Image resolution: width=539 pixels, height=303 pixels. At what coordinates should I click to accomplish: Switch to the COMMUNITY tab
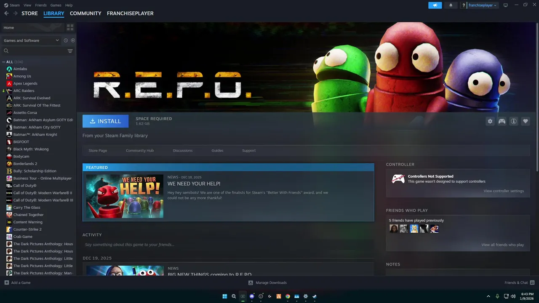[85, 13]
